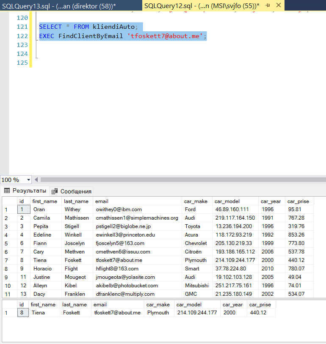The width and height of the screenshot is (326, 344).
Task: Open the 100 % zoom dropdown
Action: [28, 180]
